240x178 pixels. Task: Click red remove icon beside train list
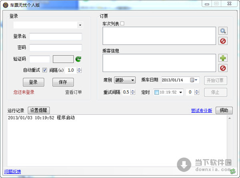[x=223, y=41]
